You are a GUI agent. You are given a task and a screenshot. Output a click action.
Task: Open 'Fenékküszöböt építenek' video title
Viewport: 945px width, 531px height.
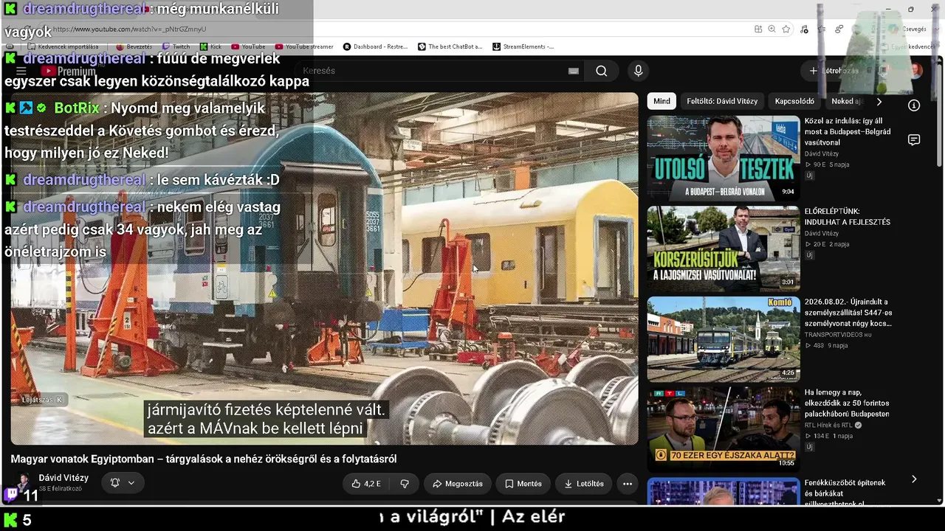pos(845,493)
